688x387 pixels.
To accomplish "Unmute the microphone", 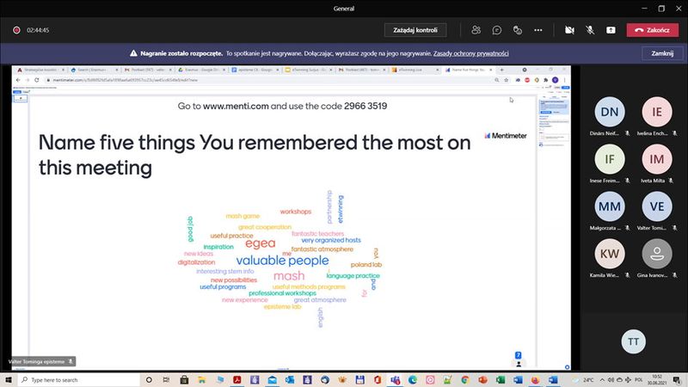I will pos(590,30).
